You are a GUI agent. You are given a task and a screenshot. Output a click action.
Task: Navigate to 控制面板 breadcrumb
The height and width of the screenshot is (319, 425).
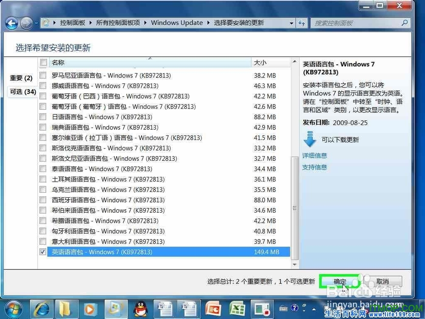point(72,23)
